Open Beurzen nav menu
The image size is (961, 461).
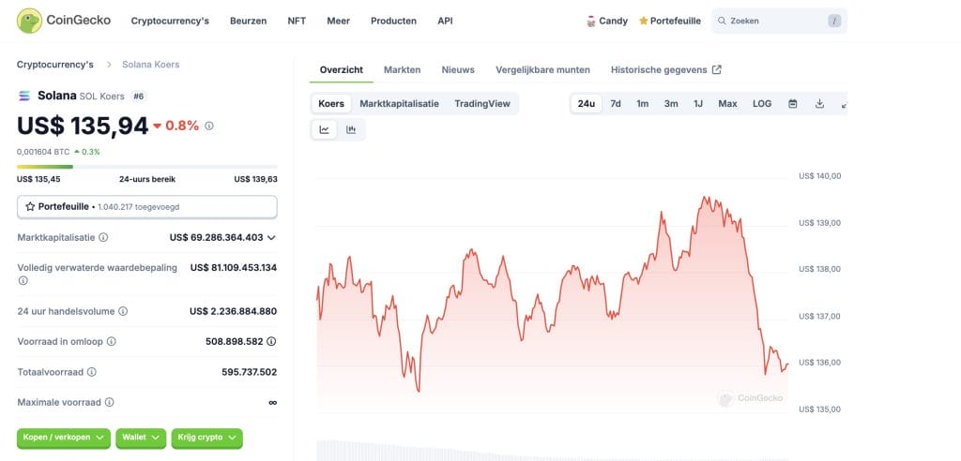tap(248, 21)
